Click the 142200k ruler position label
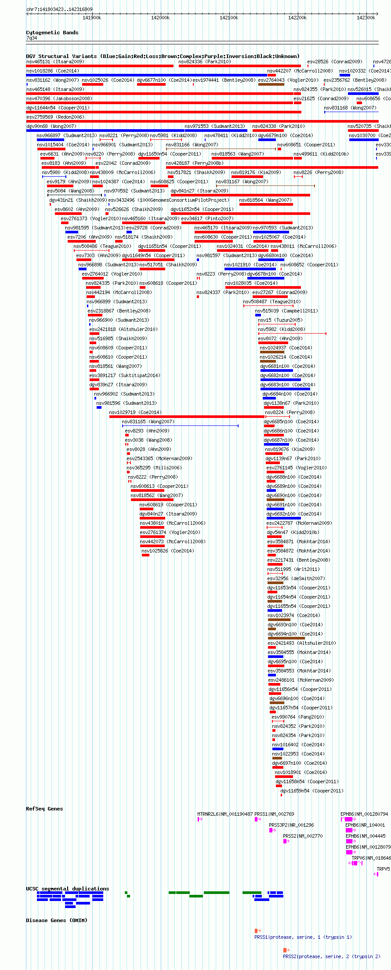The image size is (391, 970). point(297,18)
